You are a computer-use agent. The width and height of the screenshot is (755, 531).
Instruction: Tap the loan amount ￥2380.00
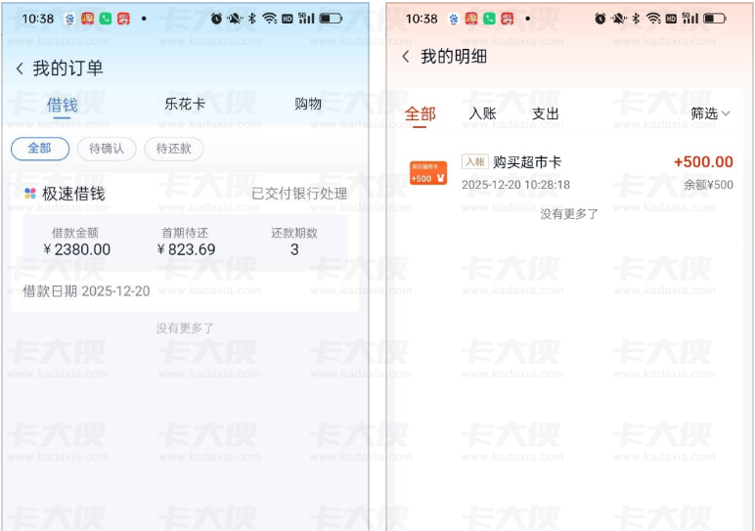click(76, 249)
